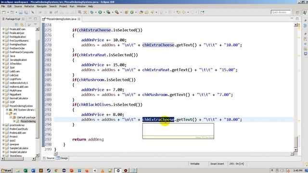
Task: Click the PowerPoint icon in taskbar
Action: [x=72, y=171]
